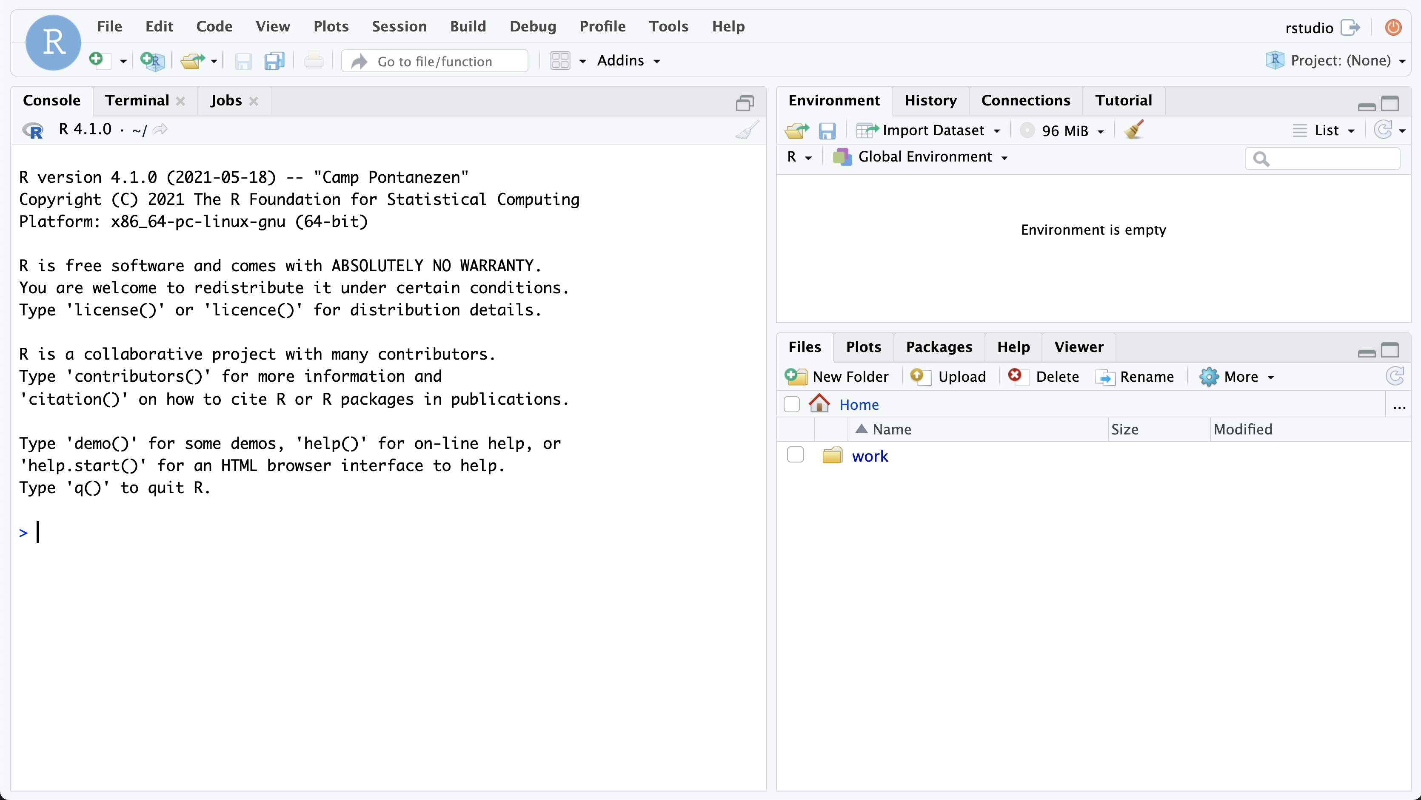
Task: Switch to the Terminal tab
Action: click(x=137, y=100)
